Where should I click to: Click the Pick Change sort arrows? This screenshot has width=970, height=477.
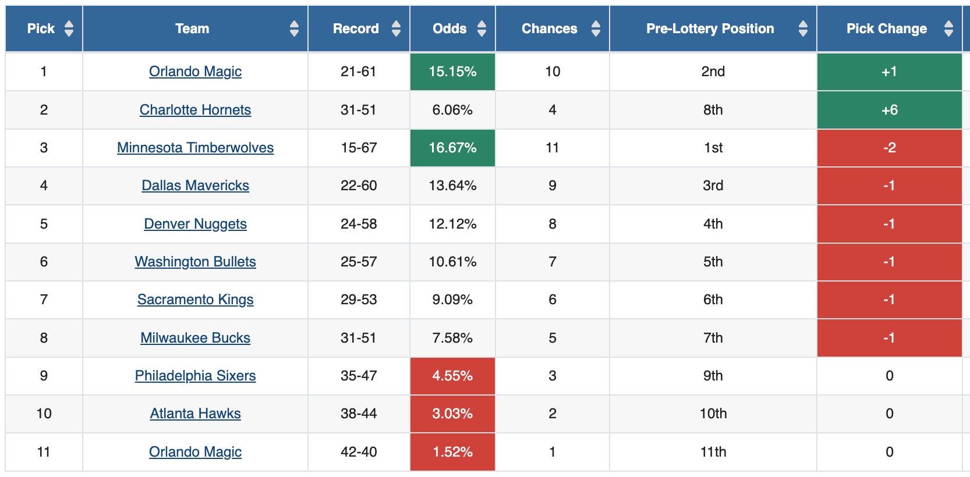coord(948,29)
